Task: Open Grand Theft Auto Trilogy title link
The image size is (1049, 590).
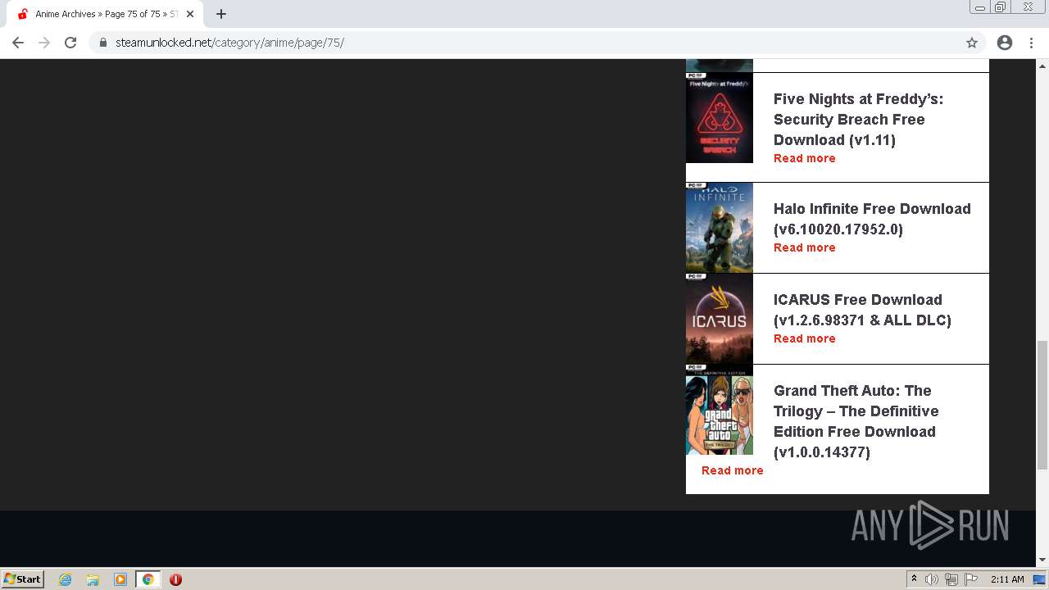Action: tap(856, 421)
